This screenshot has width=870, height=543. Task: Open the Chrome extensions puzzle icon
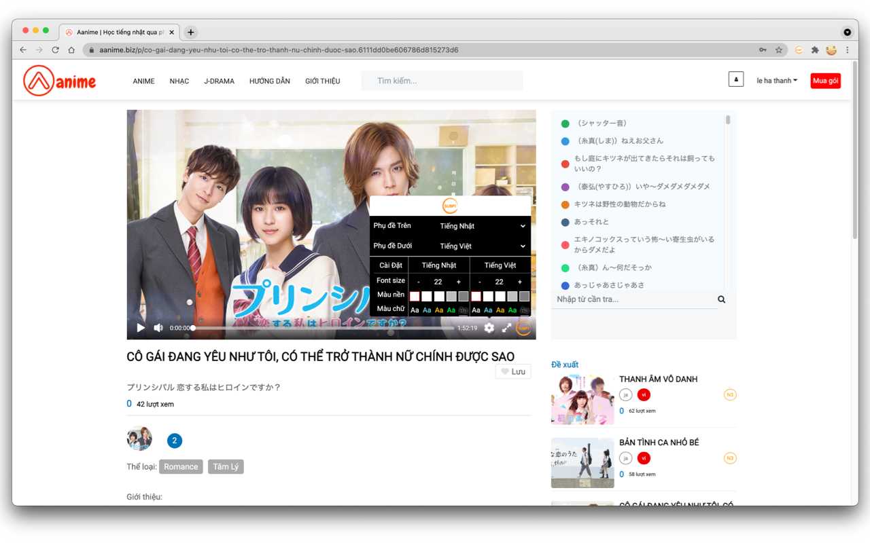tap(815, 50)
